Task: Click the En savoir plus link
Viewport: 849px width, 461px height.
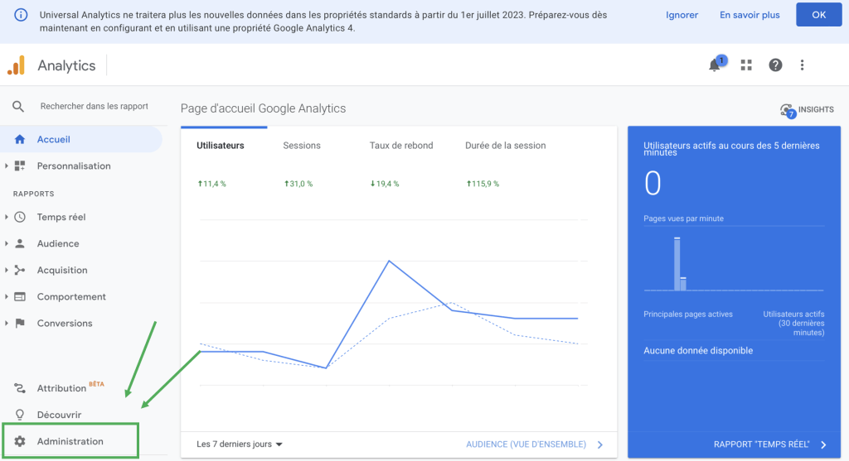Action: 750,15
